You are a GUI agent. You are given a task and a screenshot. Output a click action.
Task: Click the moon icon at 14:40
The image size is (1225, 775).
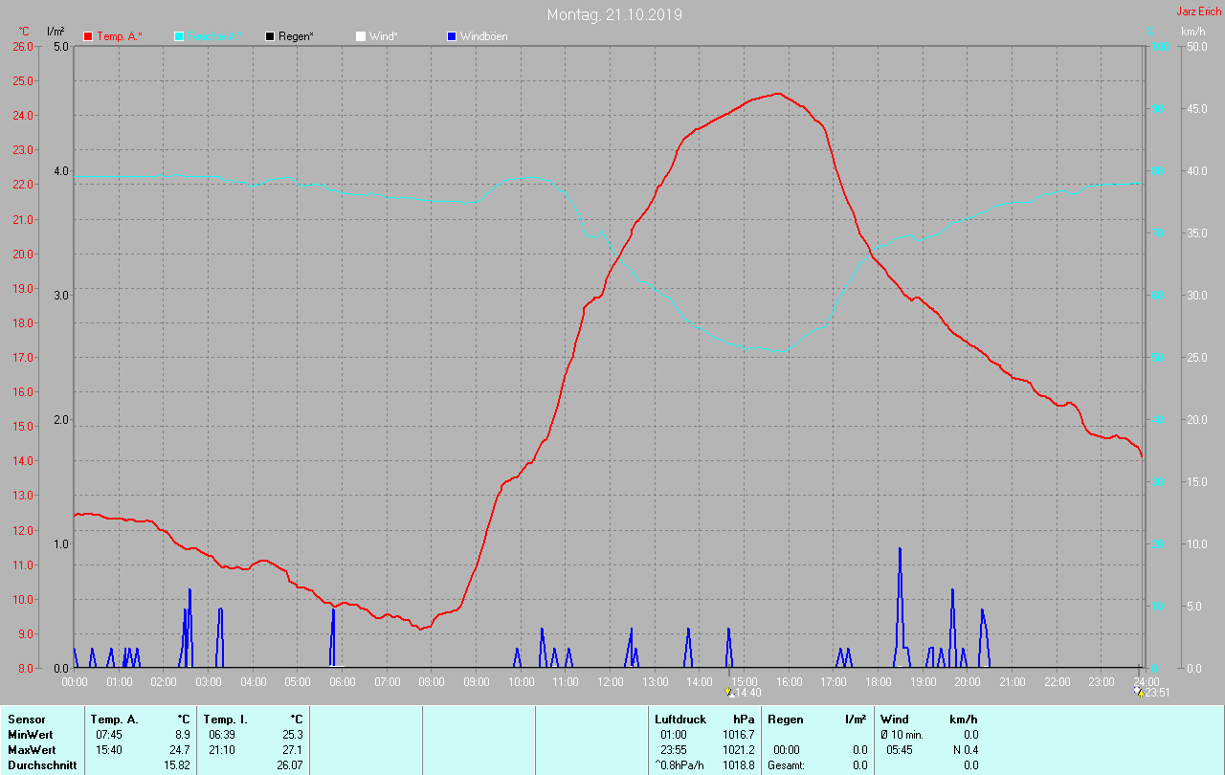coord(731,691)
